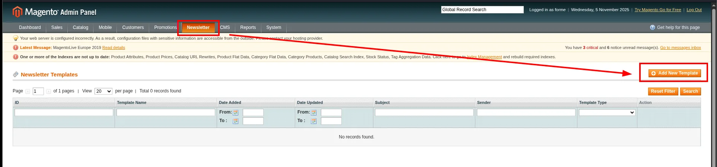The width and height of the screenshot is (717, 167).
Task: Open the Reports menu
Action: coord(248,27)
